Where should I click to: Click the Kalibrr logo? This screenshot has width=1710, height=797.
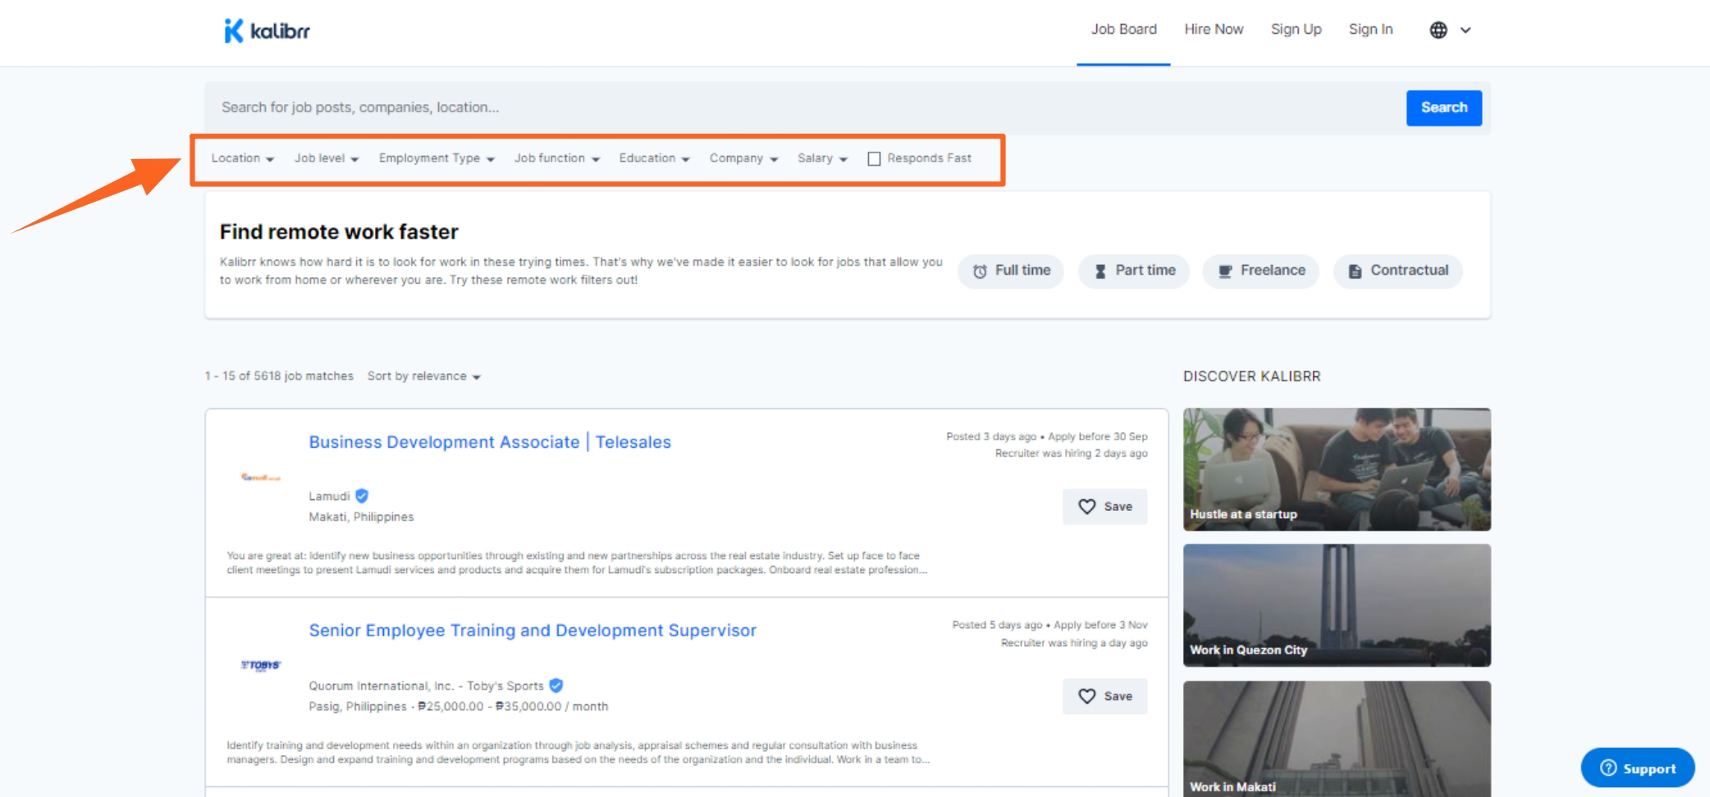point(267,31)
